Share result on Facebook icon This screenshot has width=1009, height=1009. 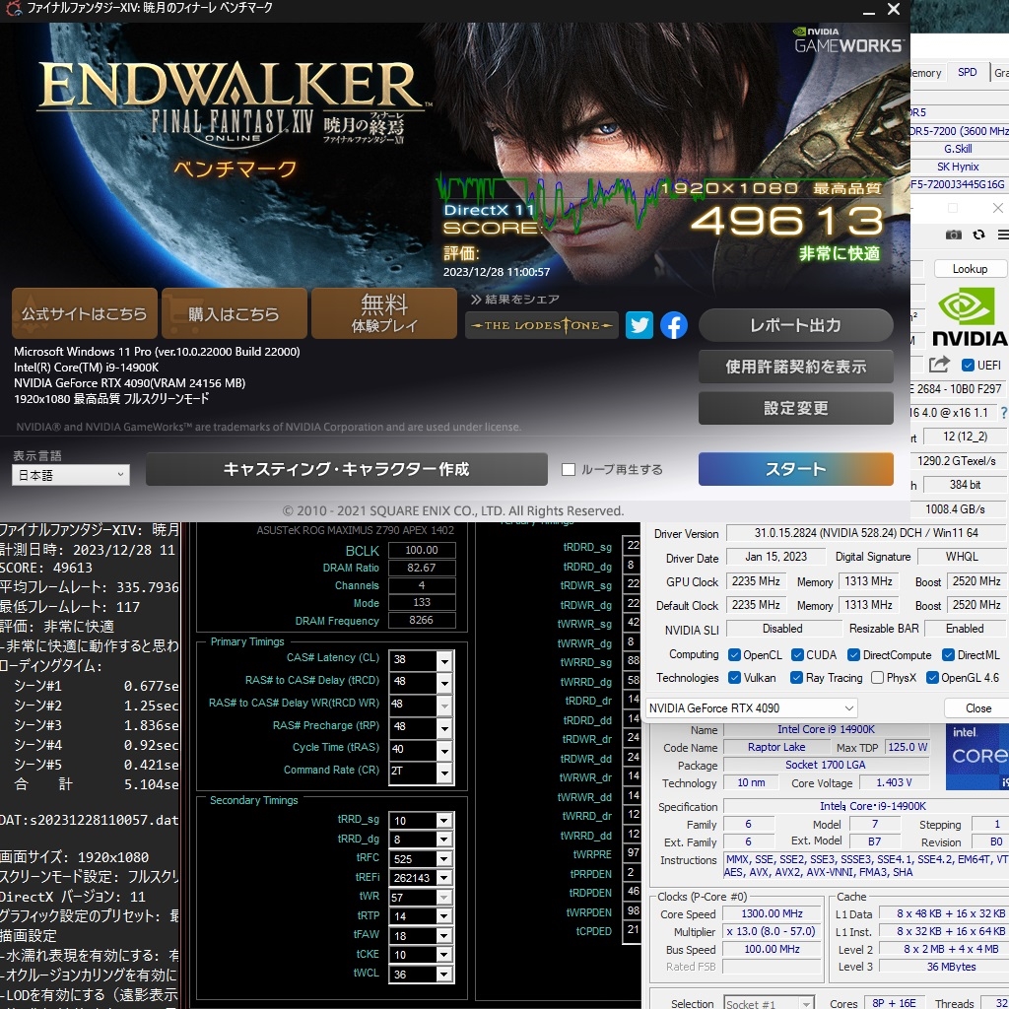click(x=674, y=325)
